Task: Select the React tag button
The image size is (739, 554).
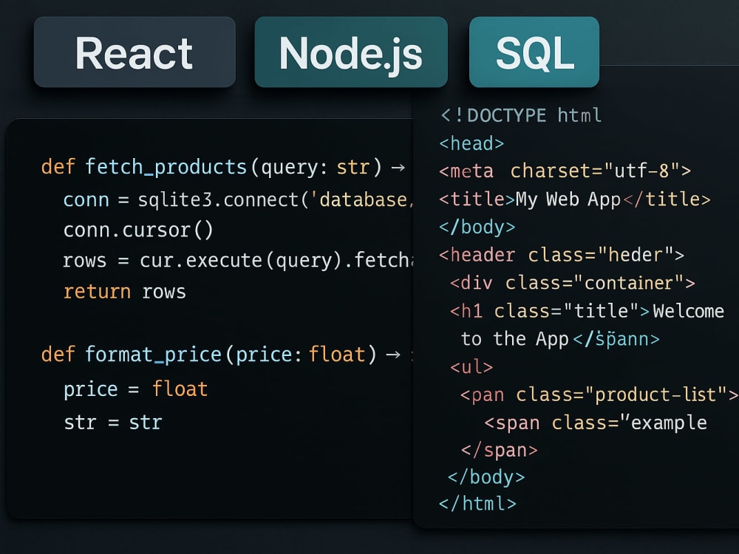Action: [x=134, y=52]
